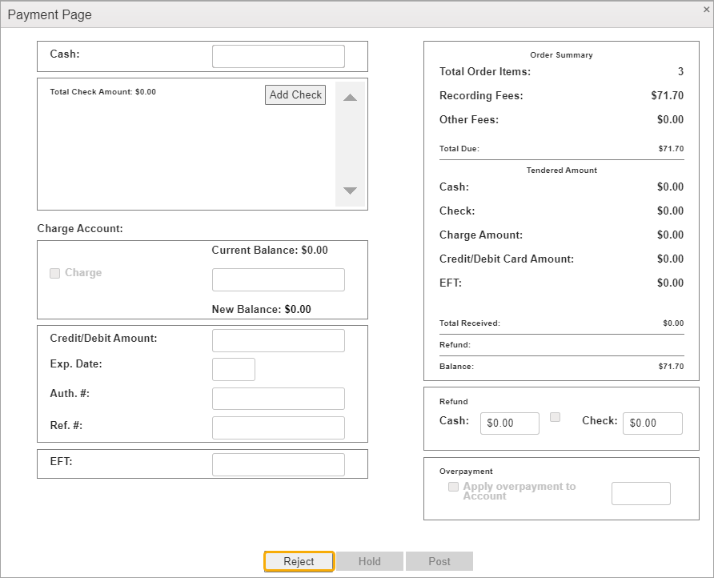714x578 pixels.
Task: Click the Ref. # text field
Action: pos(278,427)
